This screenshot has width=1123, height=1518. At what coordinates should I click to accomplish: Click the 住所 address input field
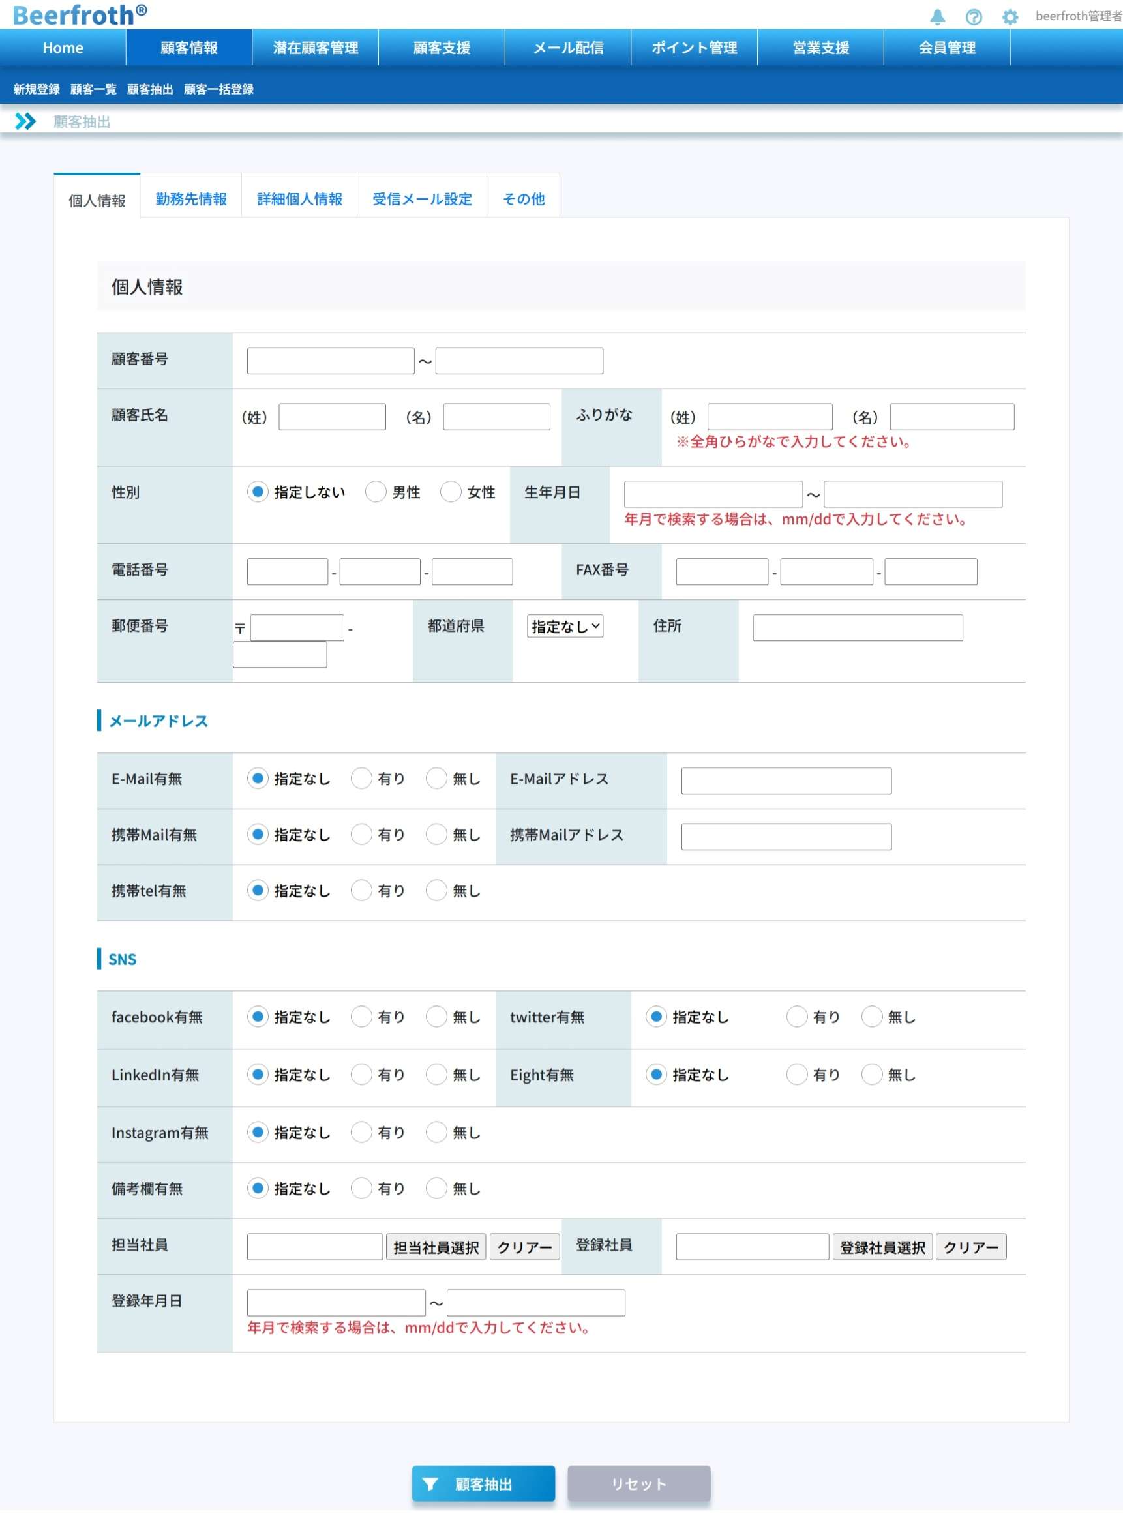(857, 628)
